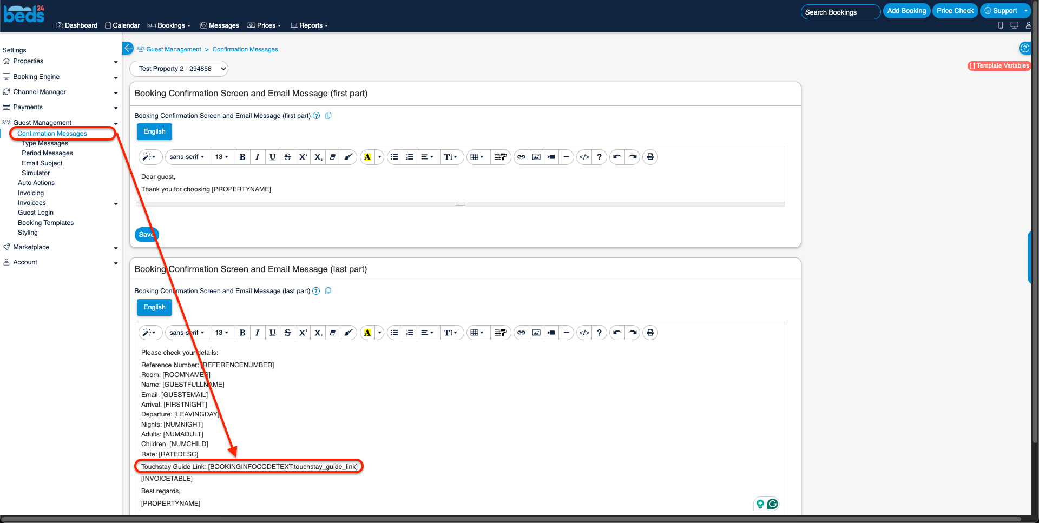The height and width of the screenshot is (523, 1039).
Task: Open the property selector Test Property 2
Action: [x=179, y=69]
